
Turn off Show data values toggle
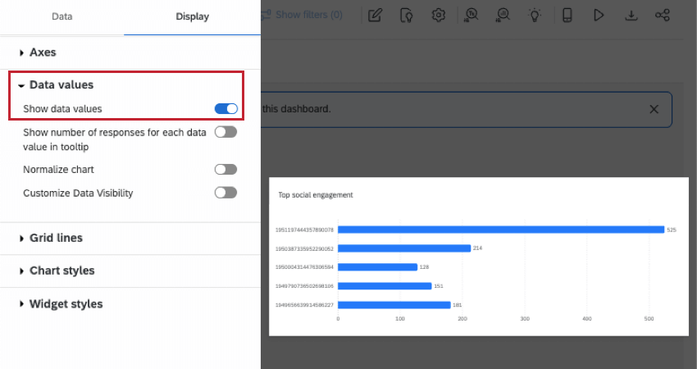click(225, 108)
